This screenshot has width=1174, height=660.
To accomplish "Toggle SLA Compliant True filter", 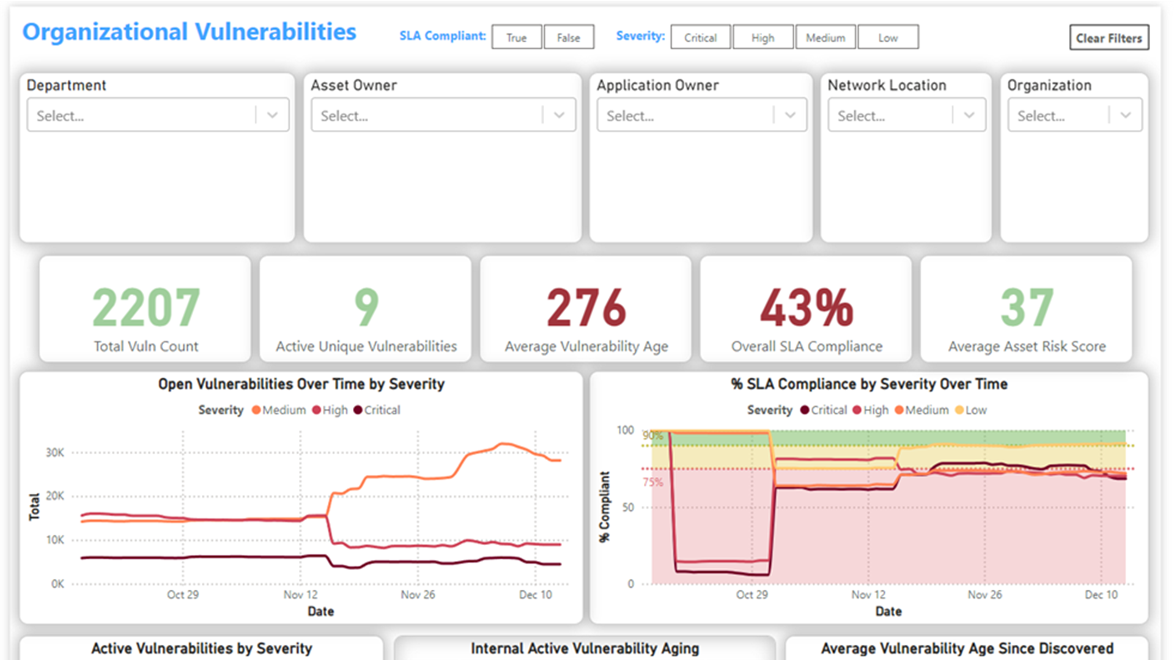I will (516, 37).
